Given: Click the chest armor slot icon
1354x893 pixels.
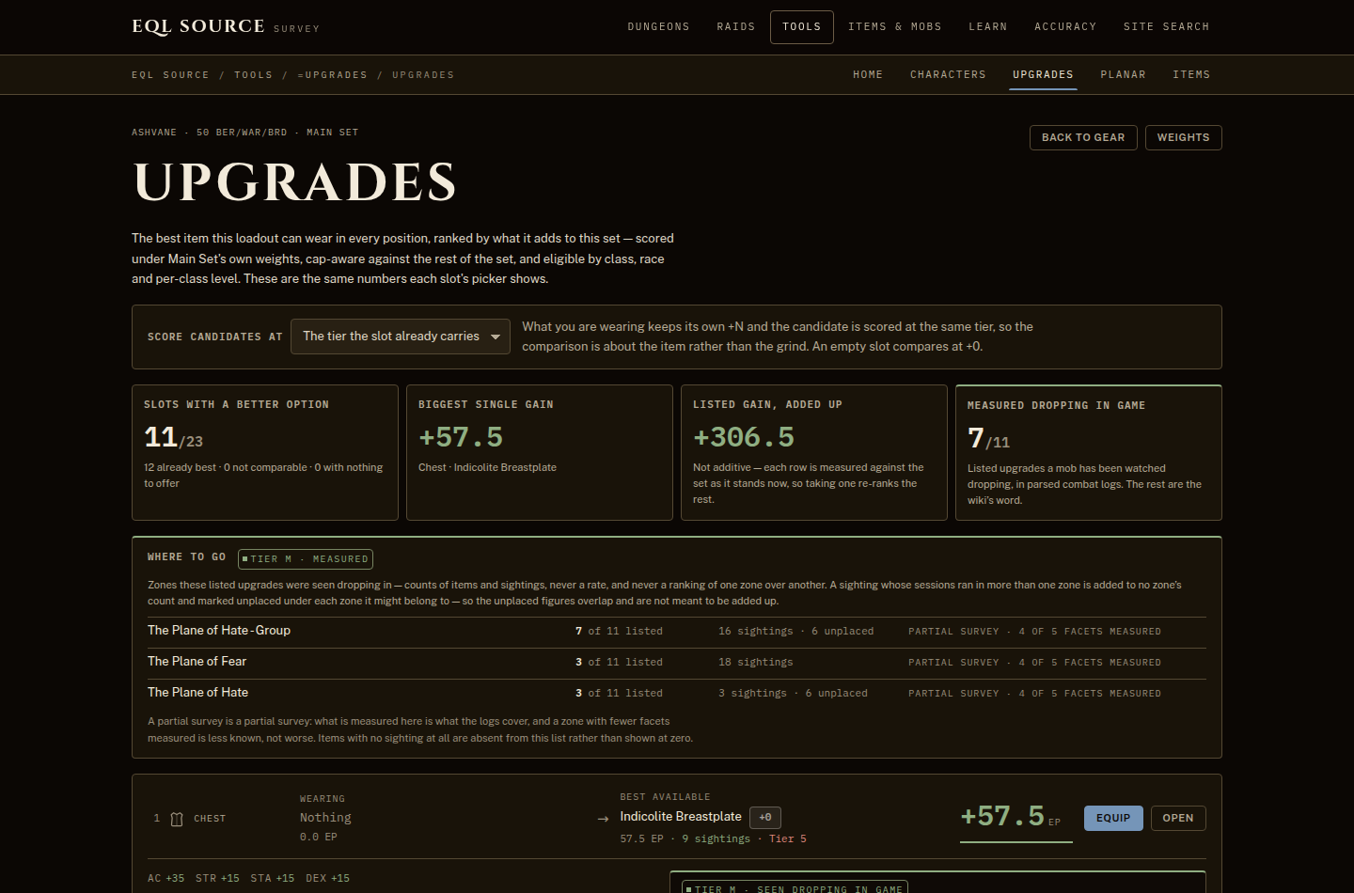Looking at the screenshot, I should [177, 819].
